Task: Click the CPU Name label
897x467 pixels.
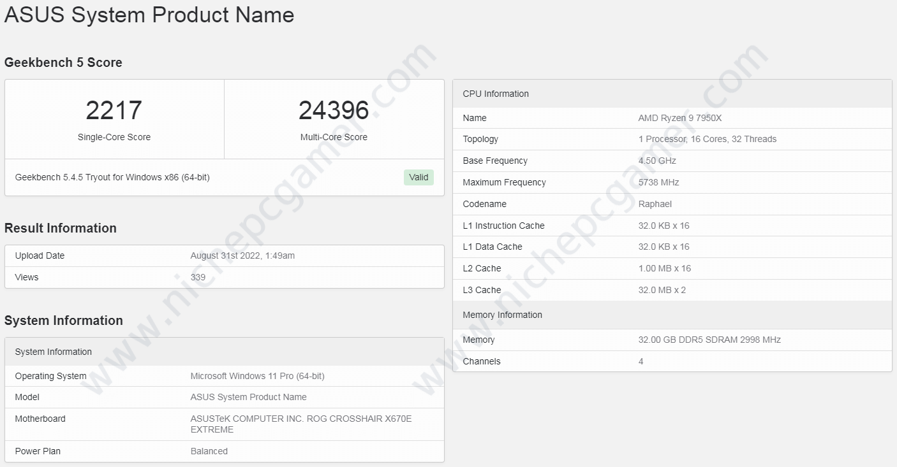Action: 475,118
